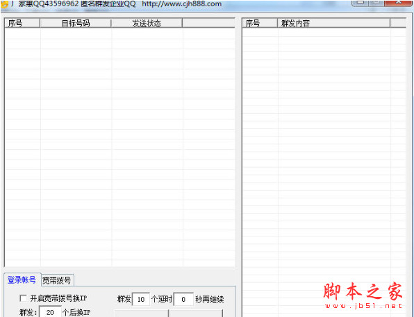The width and height of the screenshot is (414, 317).
Task: Click the 群发 count field showing 10
Action: (141, 300)
